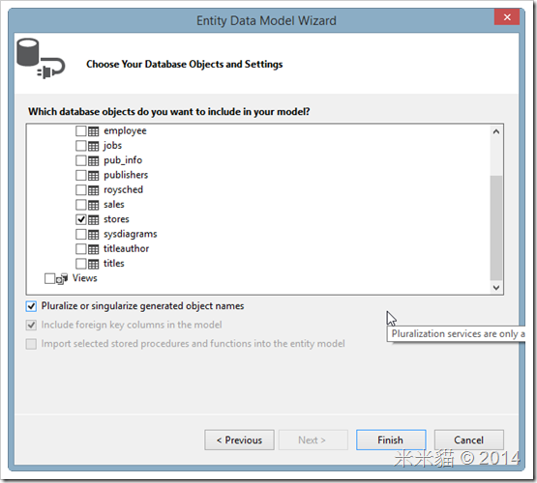Viewport: 537px width, 483px height.
Task: Select the sysdiagrams table name
Action: (131, 234)
